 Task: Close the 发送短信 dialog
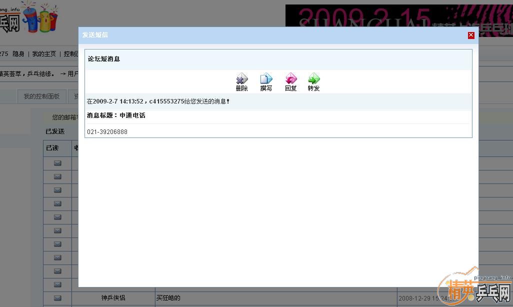[471, 35]
